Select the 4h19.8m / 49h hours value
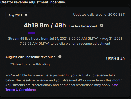Image resolution: width=131 pixels, height=99 pixels. (x=45, y=25)
